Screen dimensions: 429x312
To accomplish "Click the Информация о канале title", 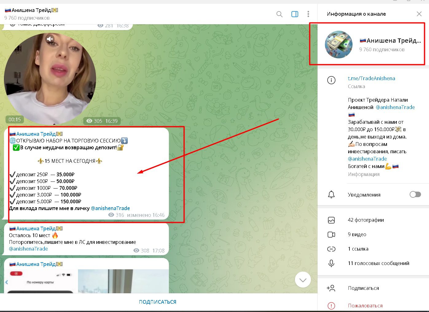I will (356, 14).
